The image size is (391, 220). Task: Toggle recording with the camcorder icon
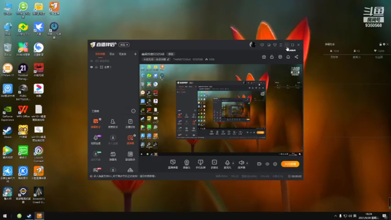tap(259, 164)
